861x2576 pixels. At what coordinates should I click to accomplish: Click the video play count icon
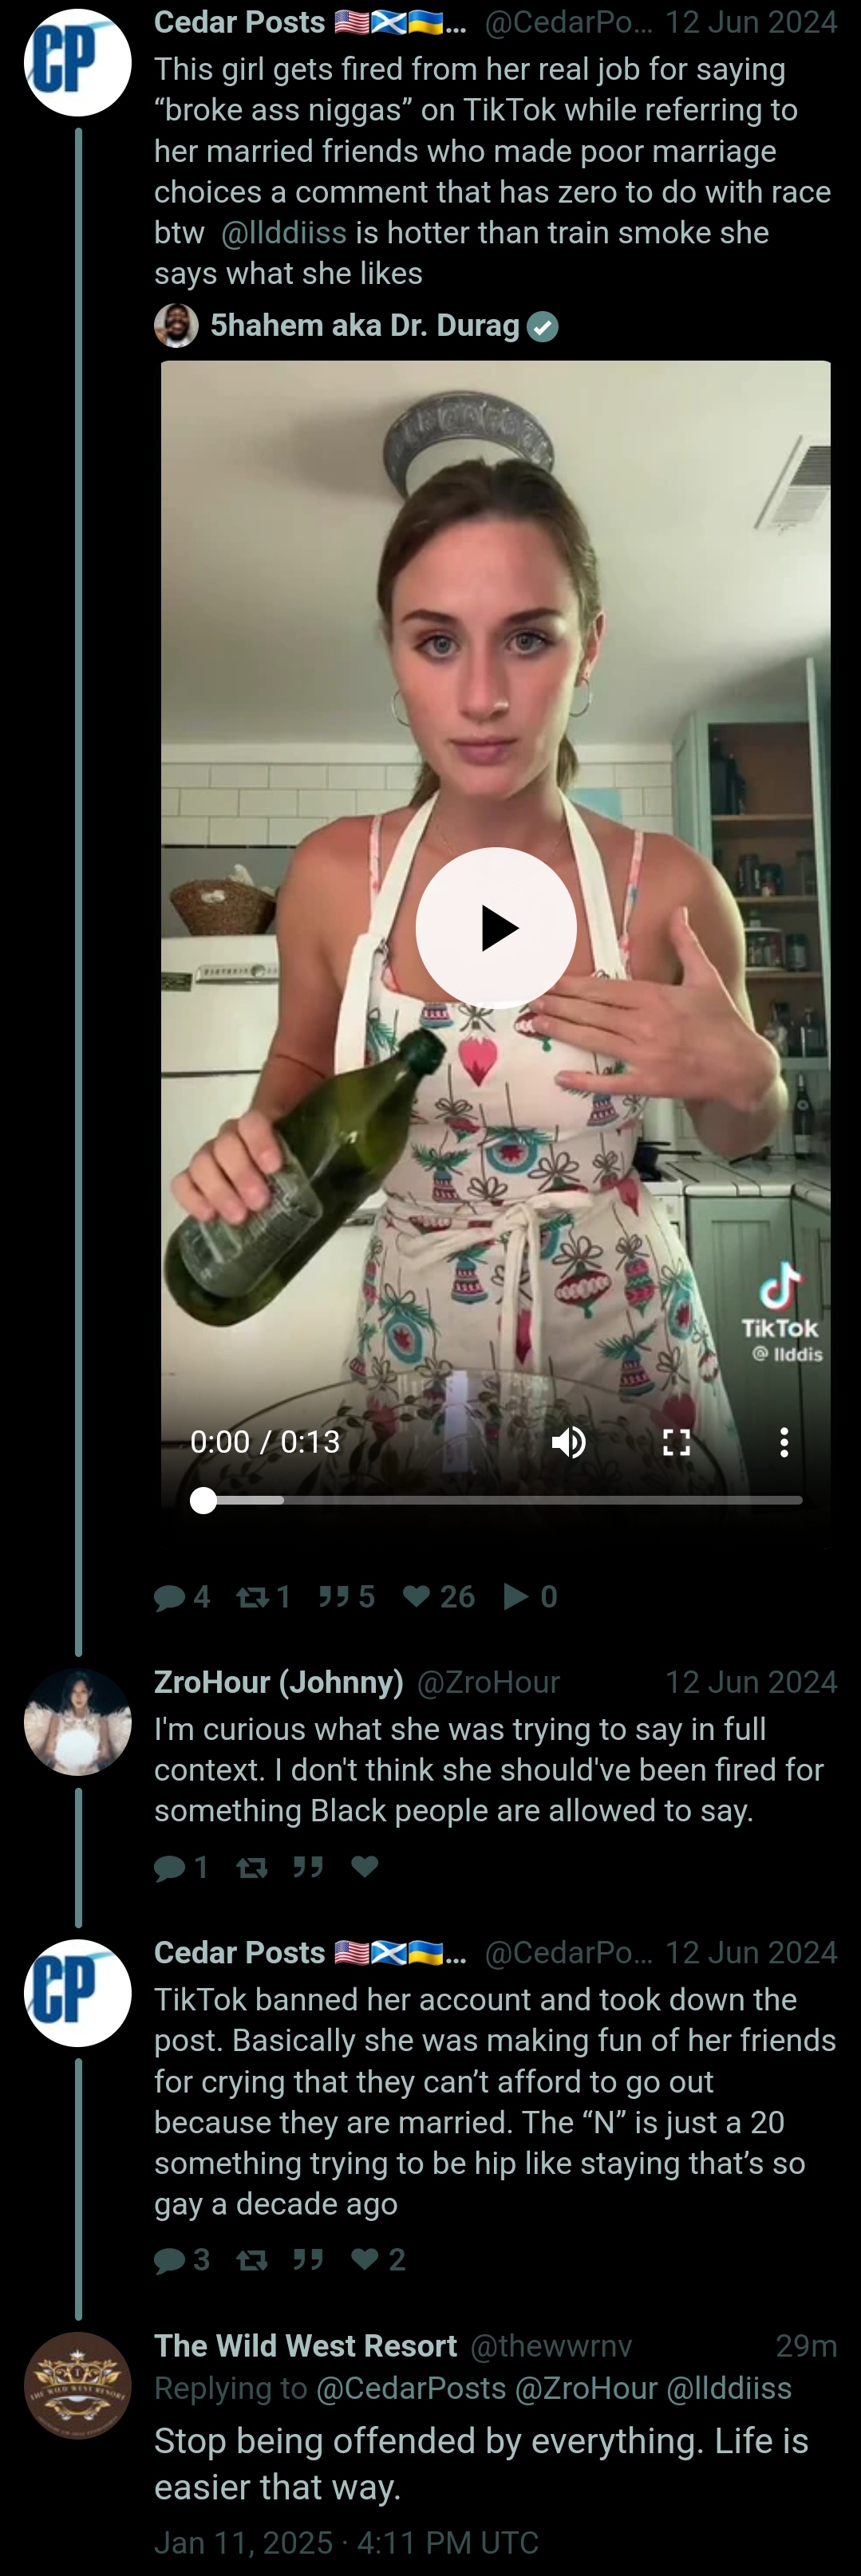tap(517, 1596)
